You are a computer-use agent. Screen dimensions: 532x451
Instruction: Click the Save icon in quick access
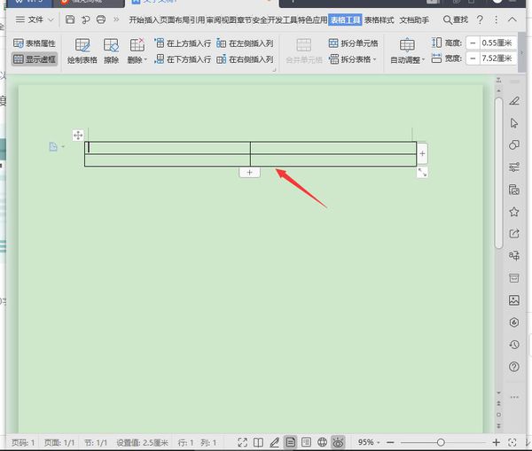[x=70, y=19]
